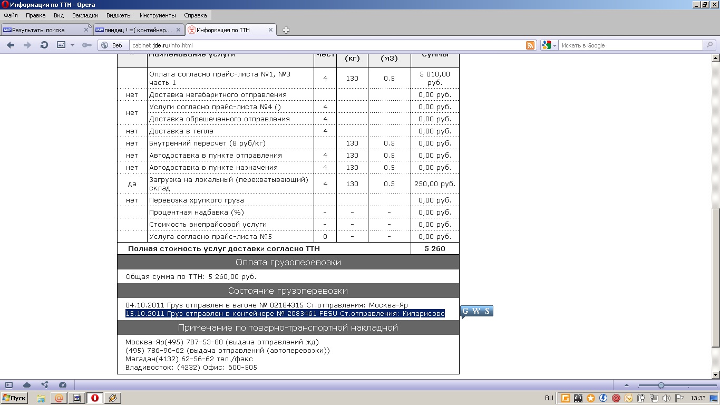
Task: Toggle Opera Turbo in status bar
Action: click(63, 385)
